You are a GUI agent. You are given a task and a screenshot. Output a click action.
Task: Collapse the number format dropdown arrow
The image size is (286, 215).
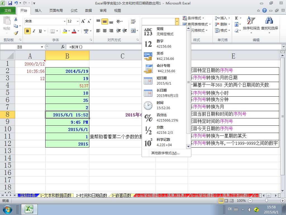[x=177, y=22]
